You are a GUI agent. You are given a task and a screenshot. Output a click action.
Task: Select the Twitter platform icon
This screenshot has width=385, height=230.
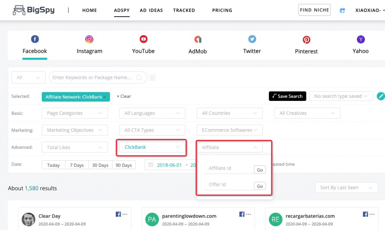[252, 39]
